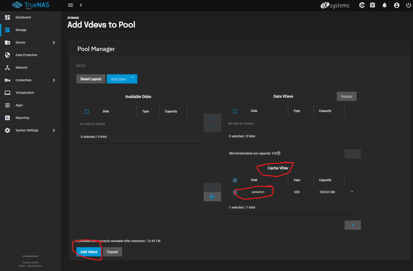Open the alerts bell icon

pos(384,5)
